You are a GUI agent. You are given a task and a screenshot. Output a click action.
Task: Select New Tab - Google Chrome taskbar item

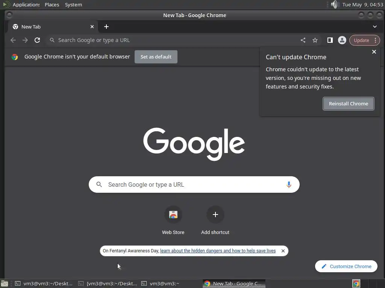pyautogui.click(x=234, y=283)
